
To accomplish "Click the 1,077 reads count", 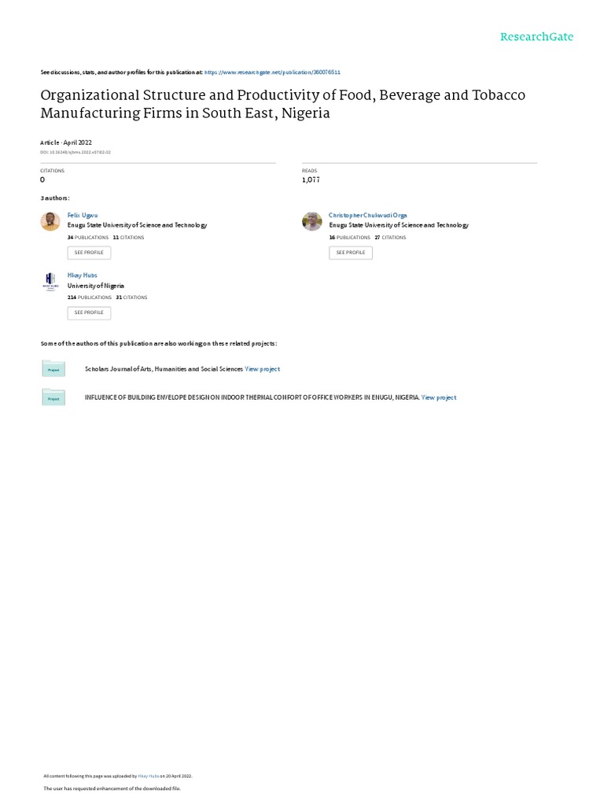I will coord(311,180).
